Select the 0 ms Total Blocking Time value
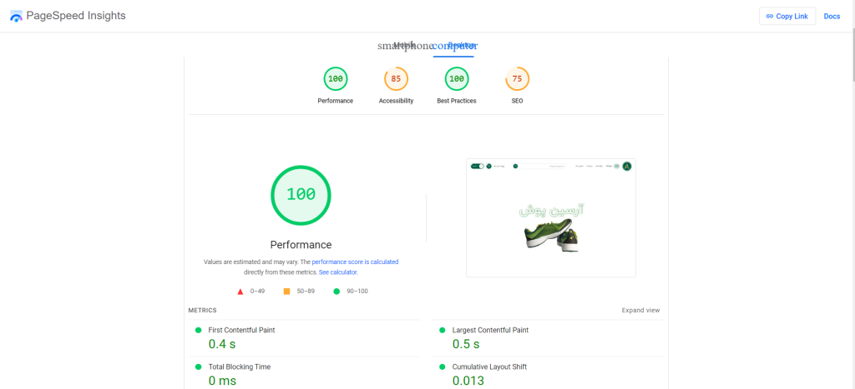This screenshot has width=855, height=389. [222, 381]
